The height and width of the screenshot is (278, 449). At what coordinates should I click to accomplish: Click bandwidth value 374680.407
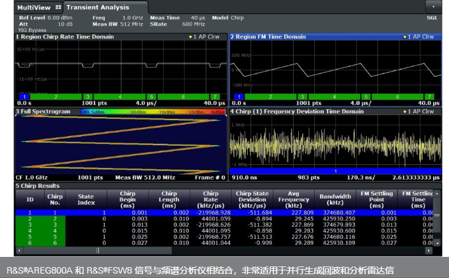[339, 213]
